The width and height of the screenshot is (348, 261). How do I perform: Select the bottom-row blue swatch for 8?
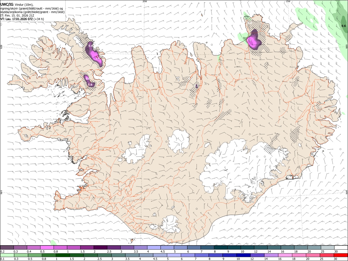click(x=216, y=255)
